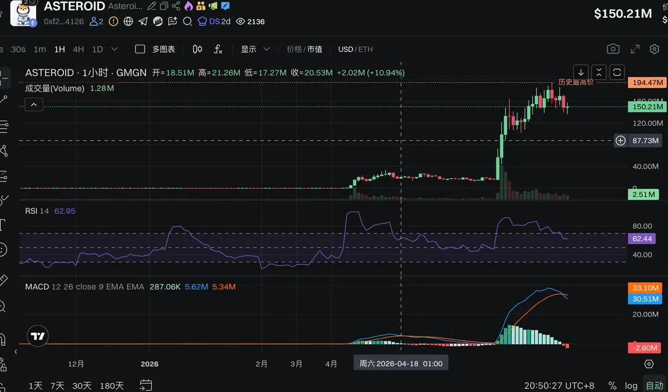Click the blue note badge icon
This screenshot has height=392, width=668.
pos(225,7)
